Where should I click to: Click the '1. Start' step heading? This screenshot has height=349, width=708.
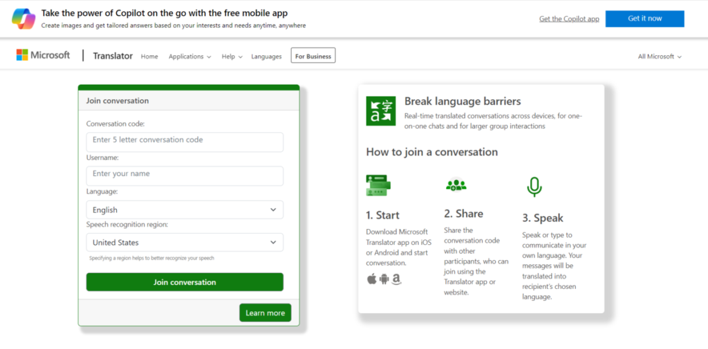[382, 215]
